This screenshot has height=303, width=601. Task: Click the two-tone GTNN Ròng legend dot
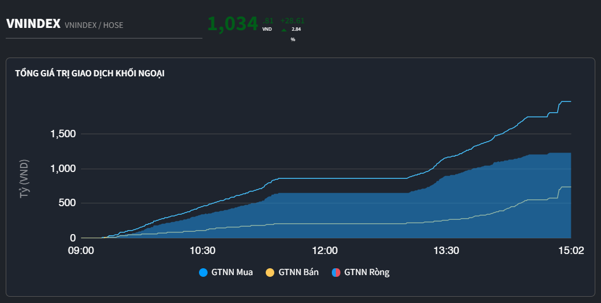tap(336, 272)
